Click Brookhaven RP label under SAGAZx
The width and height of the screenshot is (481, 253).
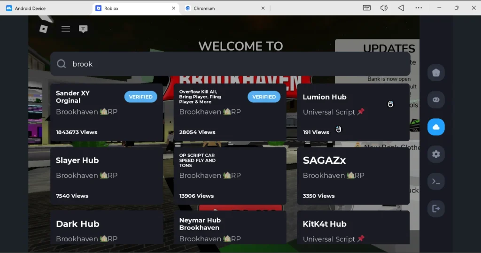click(334, 176)
